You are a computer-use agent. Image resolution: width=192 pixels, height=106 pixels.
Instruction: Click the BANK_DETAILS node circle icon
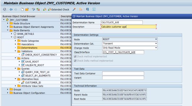click(x=15, y=34)
